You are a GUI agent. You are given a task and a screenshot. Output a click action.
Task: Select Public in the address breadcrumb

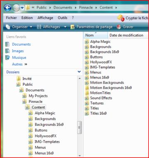[x=42, y=7]
